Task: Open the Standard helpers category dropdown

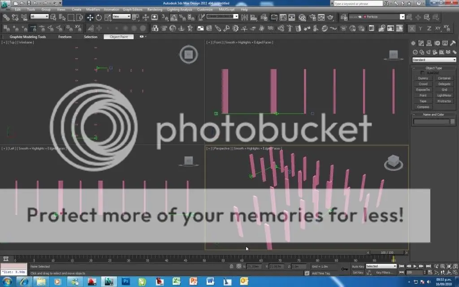Action: (434, 60)
